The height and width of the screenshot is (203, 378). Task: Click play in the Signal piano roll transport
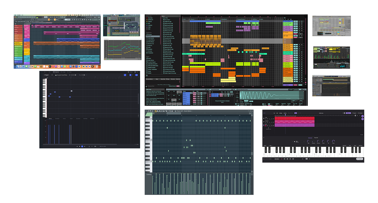(82, 146)
